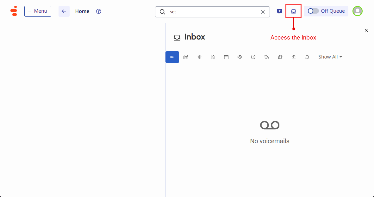Image resolution: width=374 pixels, height=197 pixels.
Task: Toggle the Off Queue switch
Action: 313,11
